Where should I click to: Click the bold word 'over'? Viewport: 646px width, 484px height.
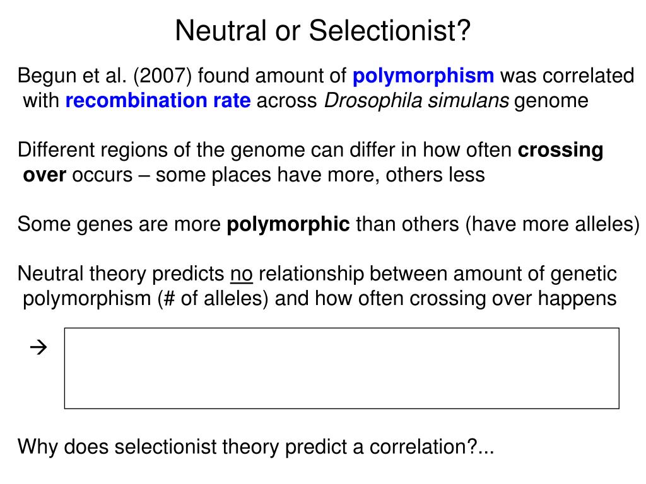[x=45, y=175]
